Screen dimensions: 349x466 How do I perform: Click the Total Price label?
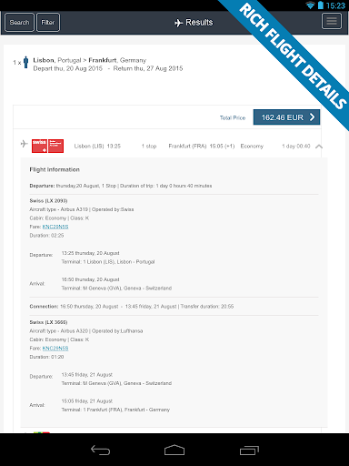pos(233,117)
